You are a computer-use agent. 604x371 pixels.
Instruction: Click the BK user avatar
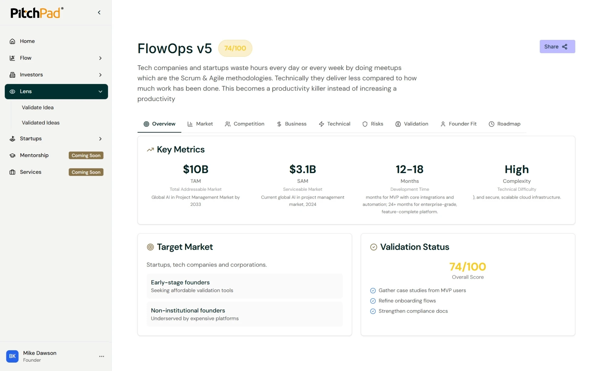click(x=12, y=356)
